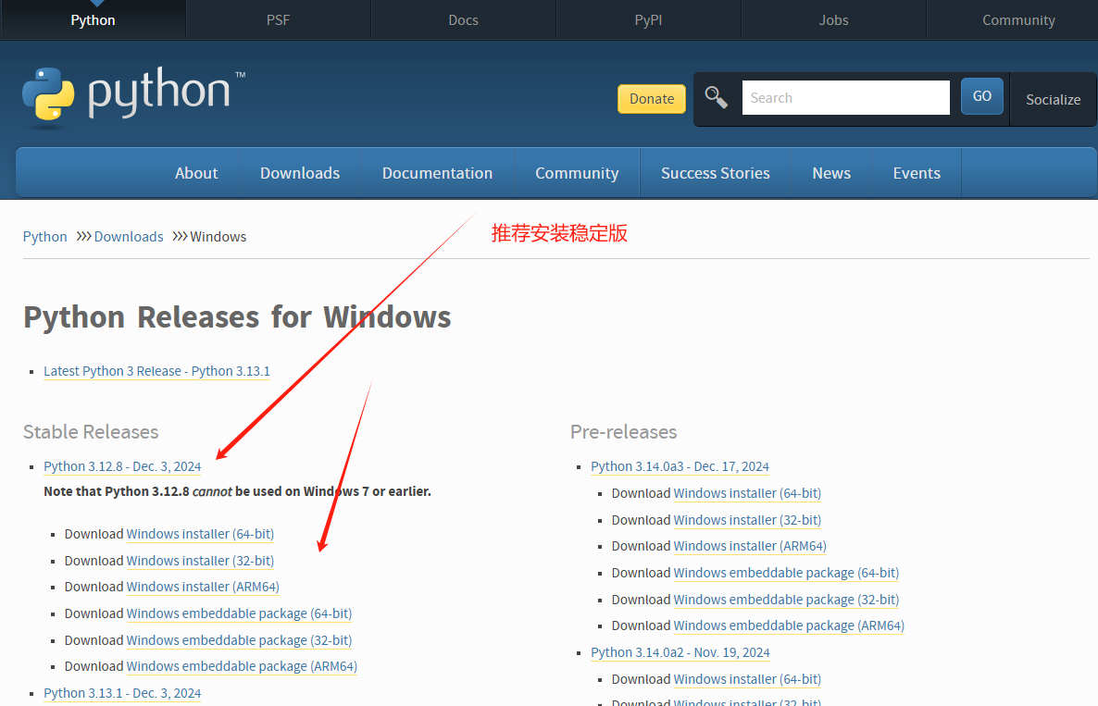The width and height of the screenshot is (1098, 706).
Task: Download 3.12.8 embeddable package (32-bit)
Action: tap(239, 640)
